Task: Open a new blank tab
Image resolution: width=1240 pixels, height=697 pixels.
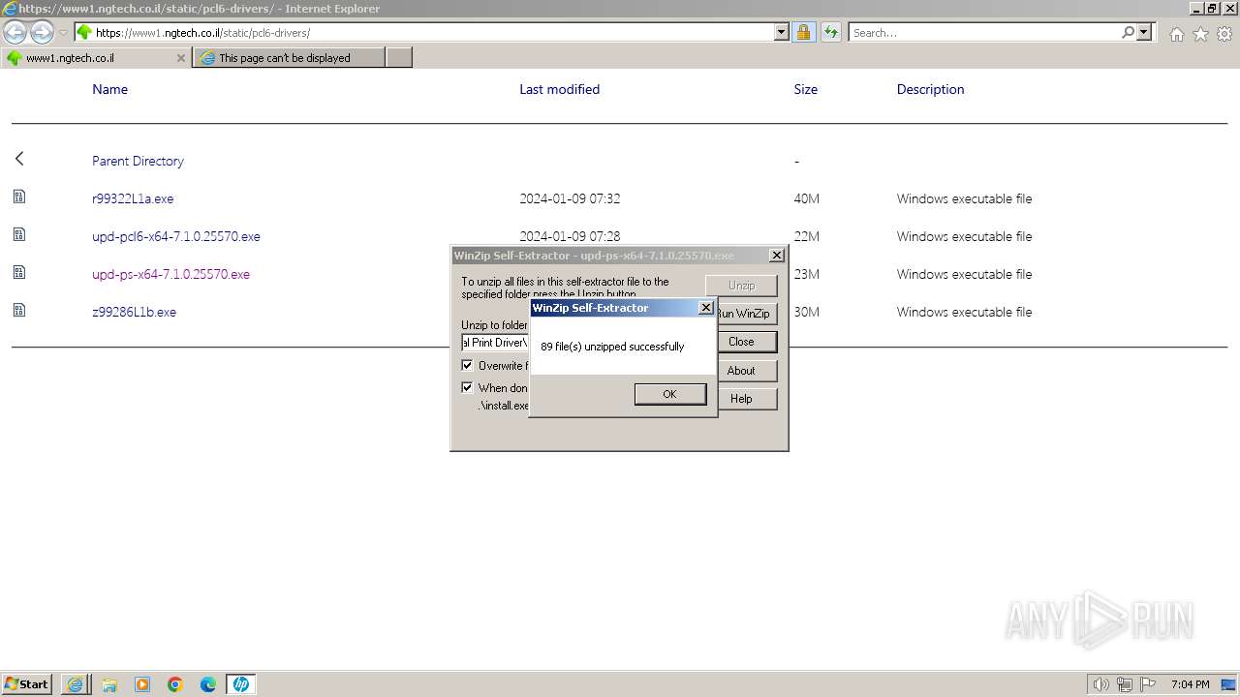Action: [399, 58]
